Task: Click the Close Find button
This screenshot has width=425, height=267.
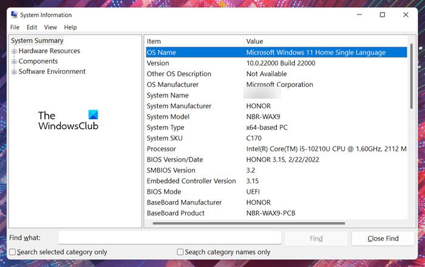Action: [383, 239]
